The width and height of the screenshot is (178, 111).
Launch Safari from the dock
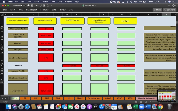click(27, 107)
